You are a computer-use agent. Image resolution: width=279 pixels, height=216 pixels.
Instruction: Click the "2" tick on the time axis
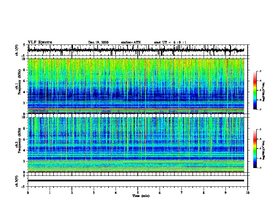point(72,193)
